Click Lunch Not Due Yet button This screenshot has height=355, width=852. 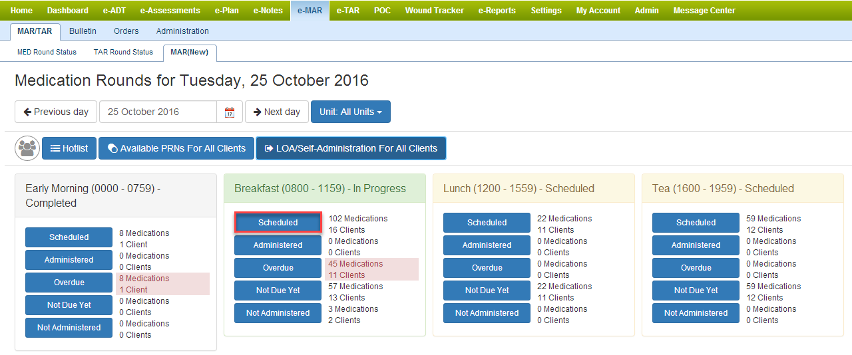487,291
